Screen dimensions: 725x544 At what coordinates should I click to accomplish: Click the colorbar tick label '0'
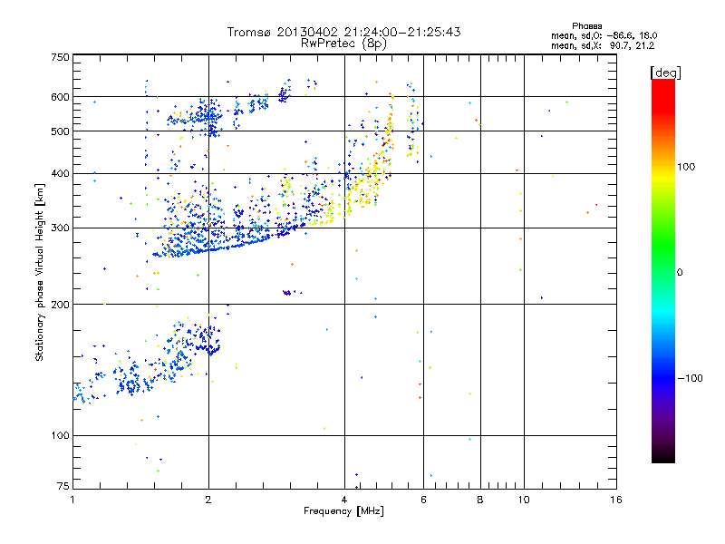point(680,272)
